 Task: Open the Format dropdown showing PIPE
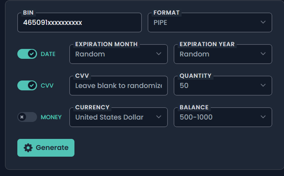[x=210, y=22]
